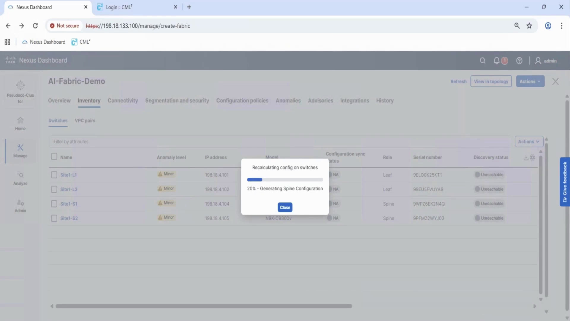570x321 pixels.
Task: Reload the browser page
Action: pyautogui.click(x=35, y=26)
